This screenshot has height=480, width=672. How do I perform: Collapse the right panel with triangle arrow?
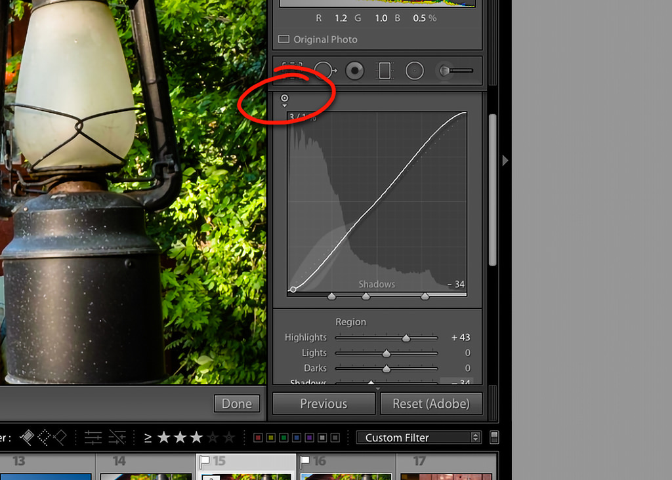(505, 161)
